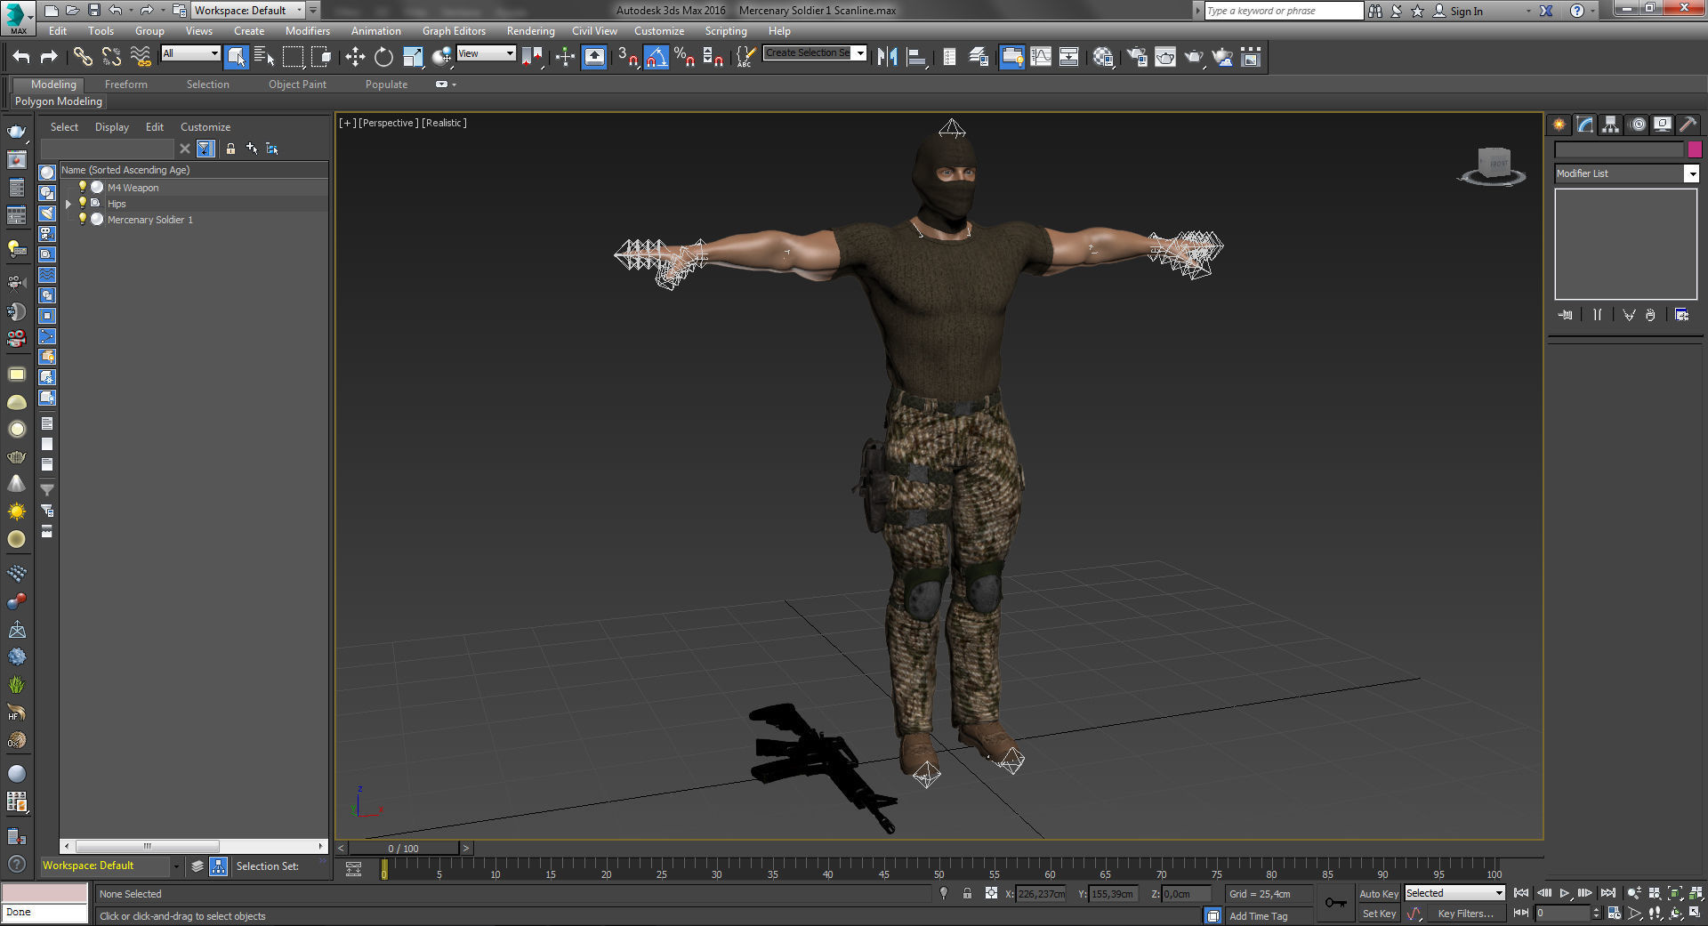This screenshot has height=926, width=1708.
Task: Toggle visibility bulb of M4 Weapon
Action: pyautogui.click(x=83, y=187)
